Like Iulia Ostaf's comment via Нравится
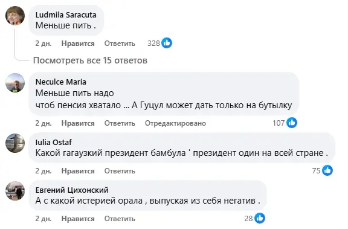348x229 pixels. 78,171
